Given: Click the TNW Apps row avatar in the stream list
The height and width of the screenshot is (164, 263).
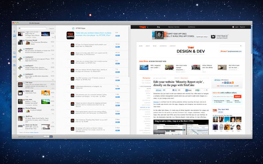Looking at the screenshot, I should [20, 85].
